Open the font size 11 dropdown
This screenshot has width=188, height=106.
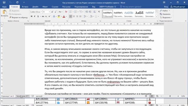tap(49, 12)
